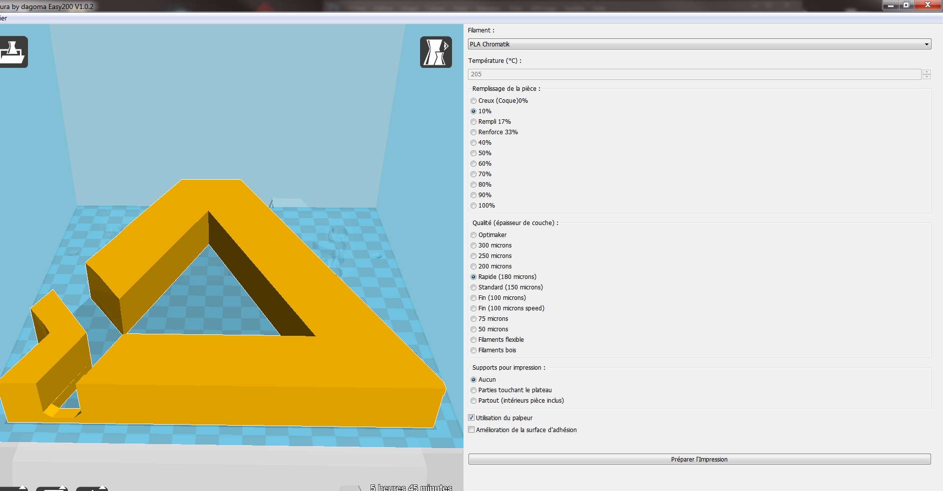Viewport: 943px width, 491px height.
Task: Select the Fin (100 microns) option
Action: coord(498,298)
